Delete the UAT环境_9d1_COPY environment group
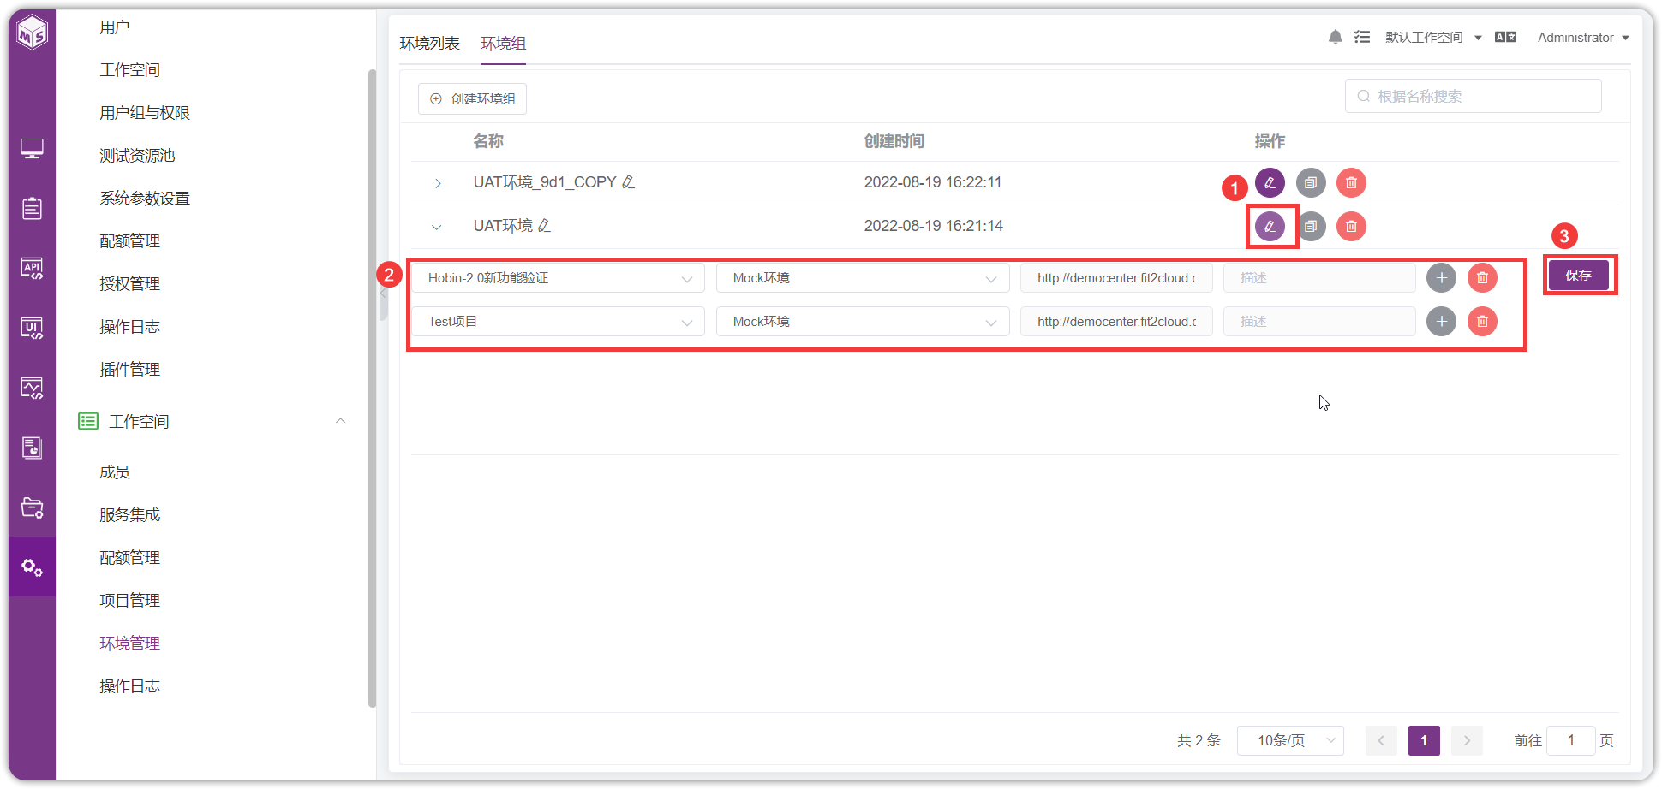1662x789 pixels. [1351, 182]
